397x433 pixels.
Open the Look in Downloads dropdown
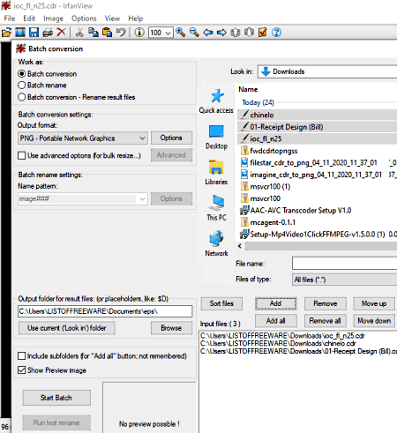coord(327,71)
